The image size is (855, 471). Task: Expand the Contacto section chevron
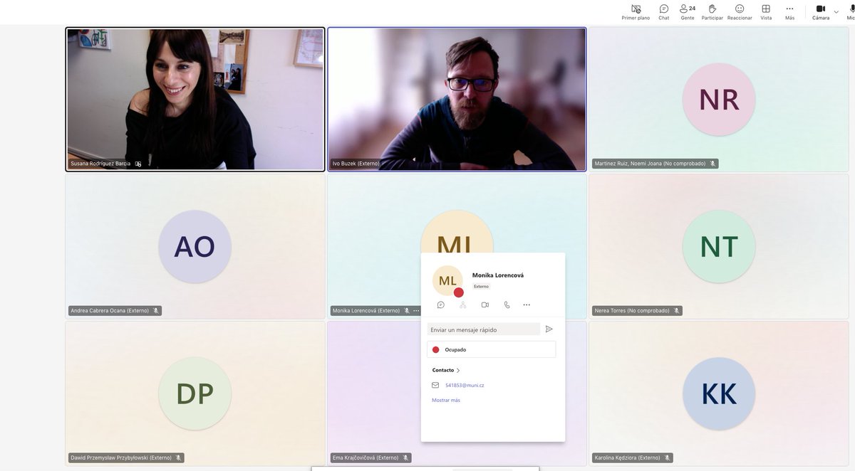458,371
